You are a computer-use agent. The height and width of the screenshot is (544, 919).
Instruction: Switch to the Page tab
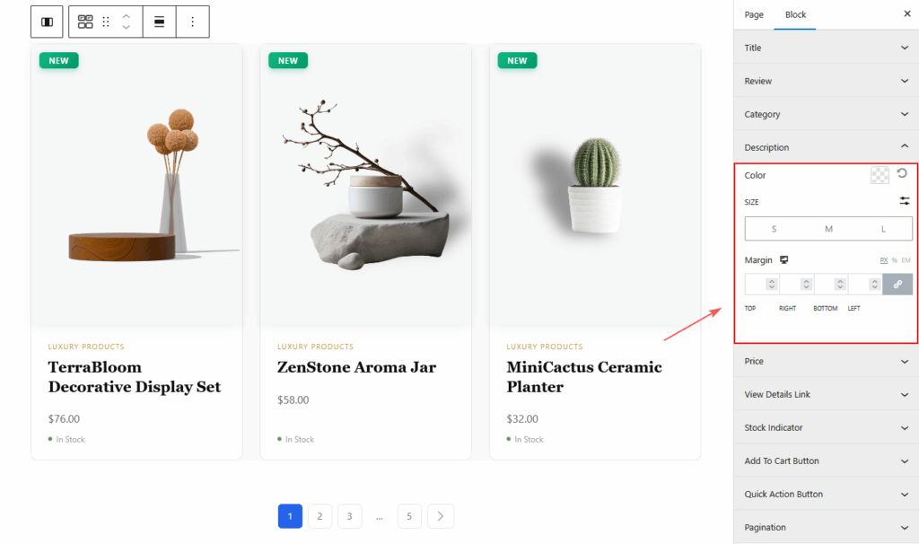tap(754, 14)
